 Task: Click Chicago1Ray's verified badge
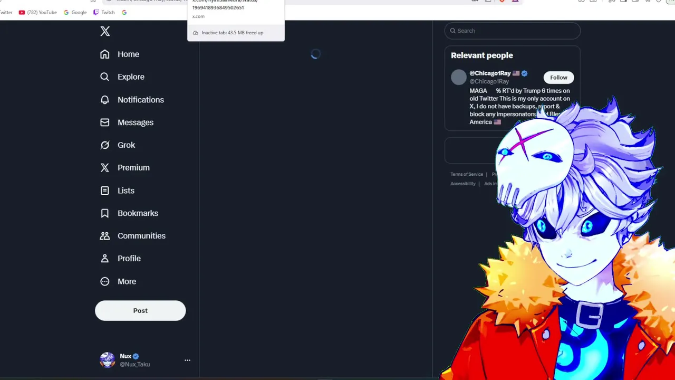524,73
